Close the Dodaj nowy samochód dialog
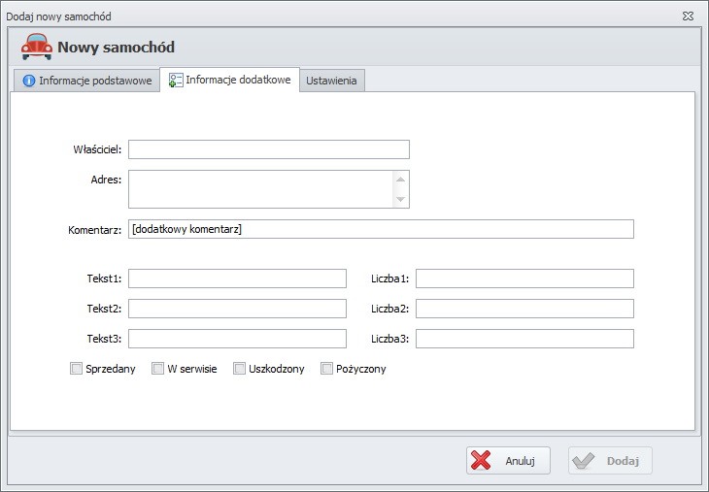The image size is (709, 492). pyautogui.click(x=687, y=16)
